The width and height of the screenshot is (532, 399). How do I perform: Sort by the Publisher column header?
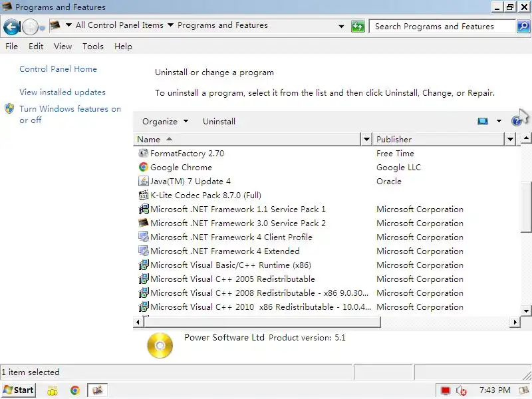440,139
